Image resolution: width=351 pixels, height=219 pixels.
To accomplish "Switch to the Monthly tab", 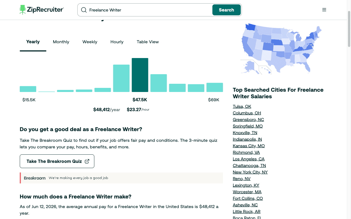I will [x=61, y=42].
